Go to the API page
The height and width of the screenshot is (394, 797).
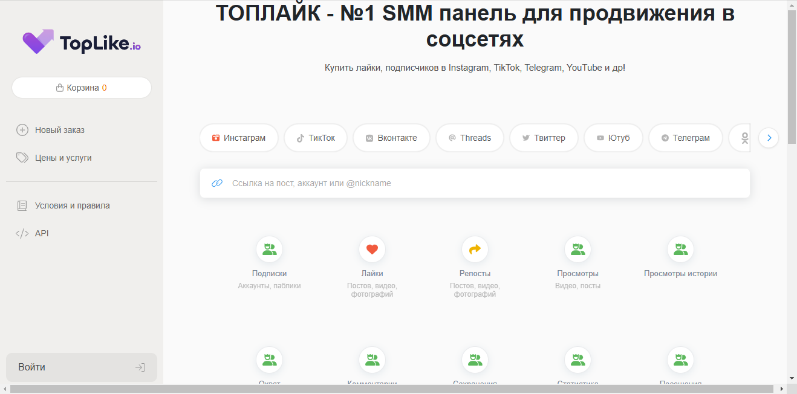click(x=33, y=233)
